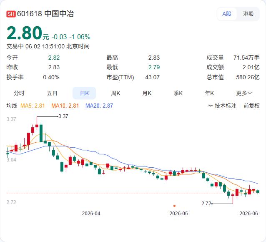This screenshot has height=242, width=266.
Task: Expand the 更多 dropdown
Action: click(244, 93)
